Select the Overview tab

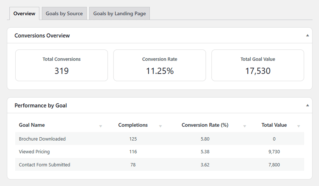coord(24,13)
